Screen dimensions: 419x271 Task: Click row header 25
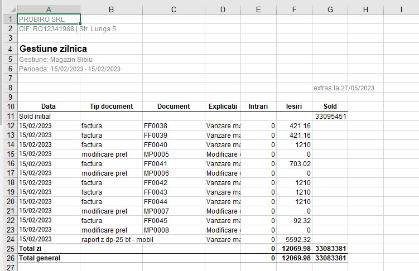pyautogui.click(x=8, y=248)
